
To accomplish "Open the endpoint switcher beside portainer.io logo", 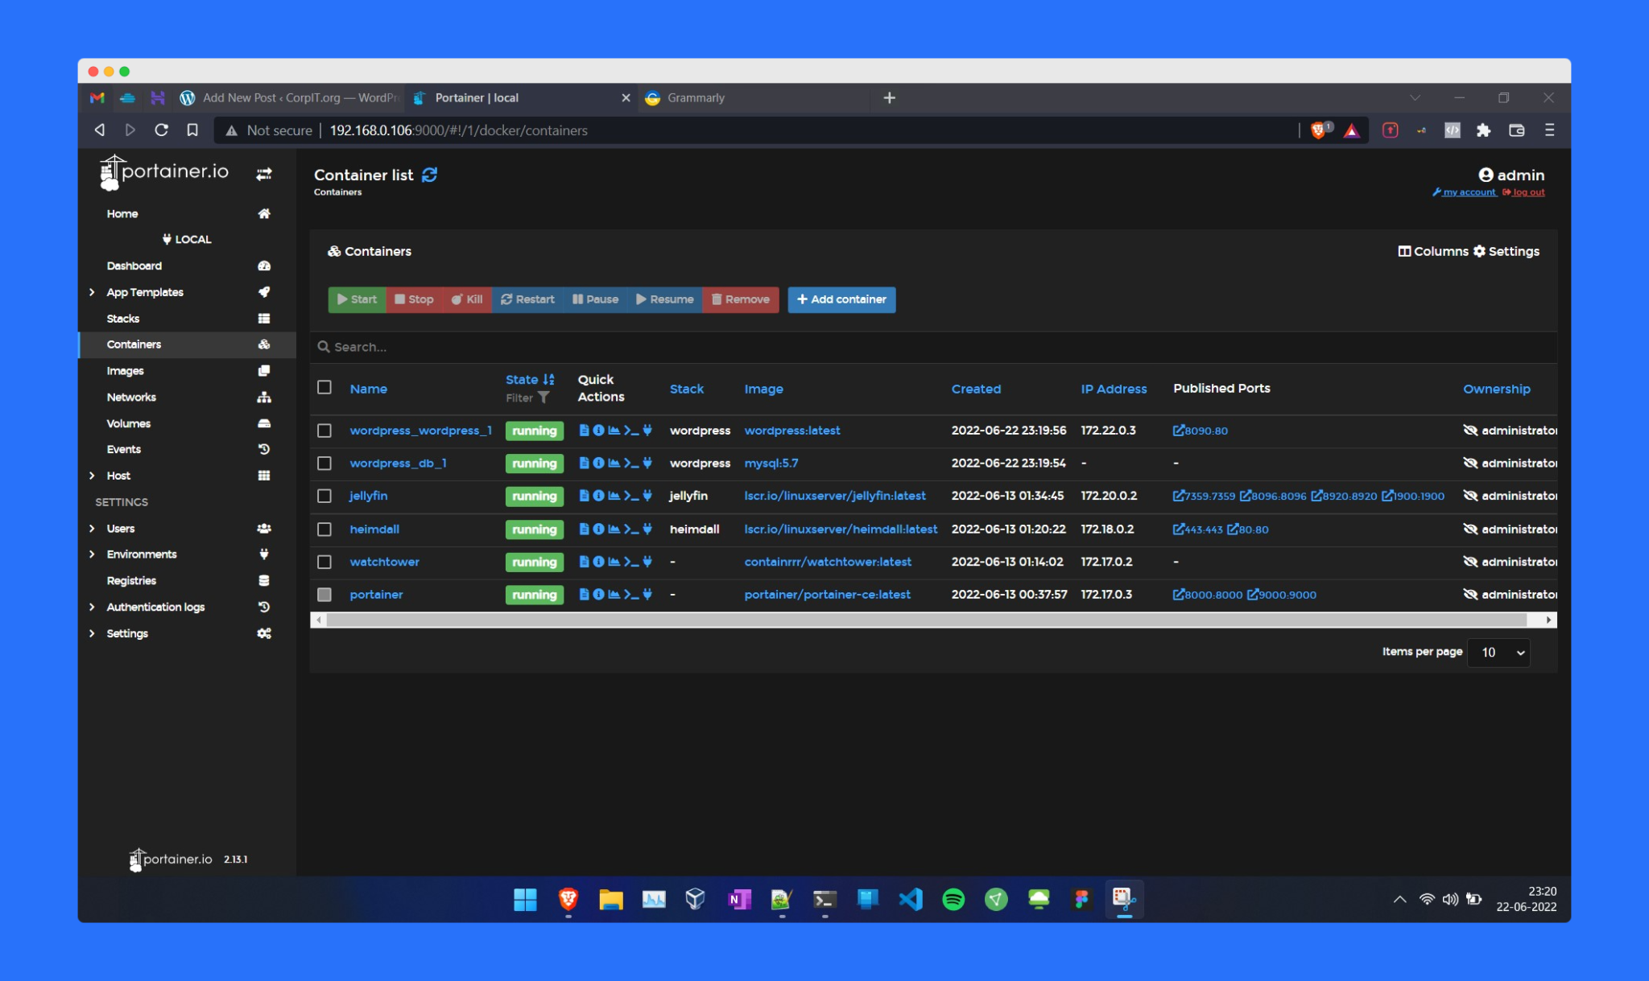I will (264, 173).
